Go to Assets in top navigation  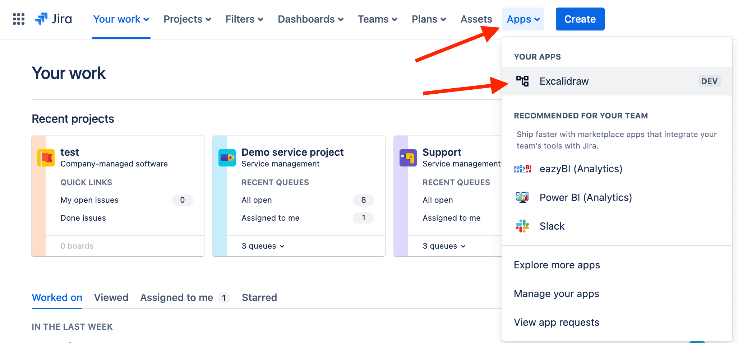tap(476, 19)
